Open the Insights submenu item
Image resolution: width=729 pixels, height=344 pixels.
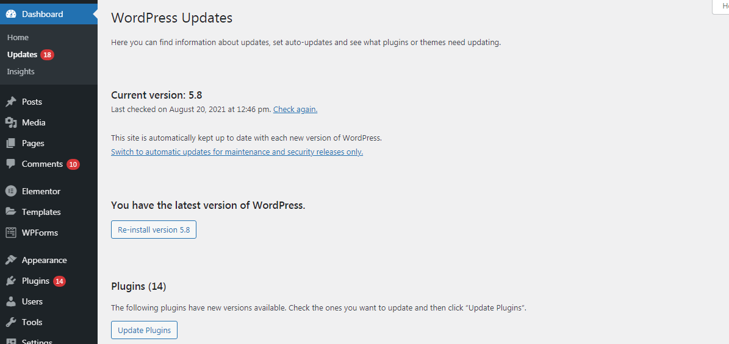tap(21, 72)
